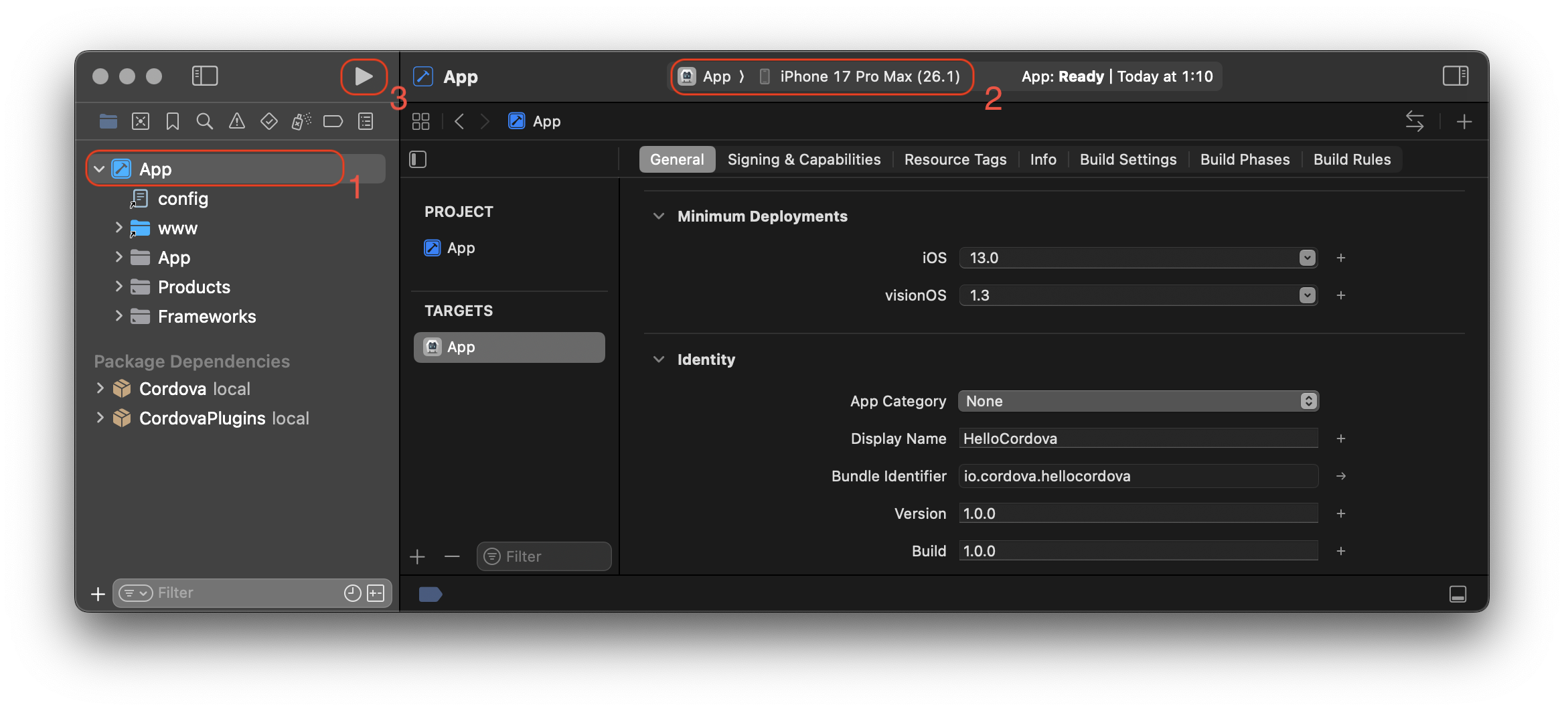Toggle the bottom debug area
The width and height of the screenshot is (1564, 711).
pyautogui.click(x=1458, y=594)
